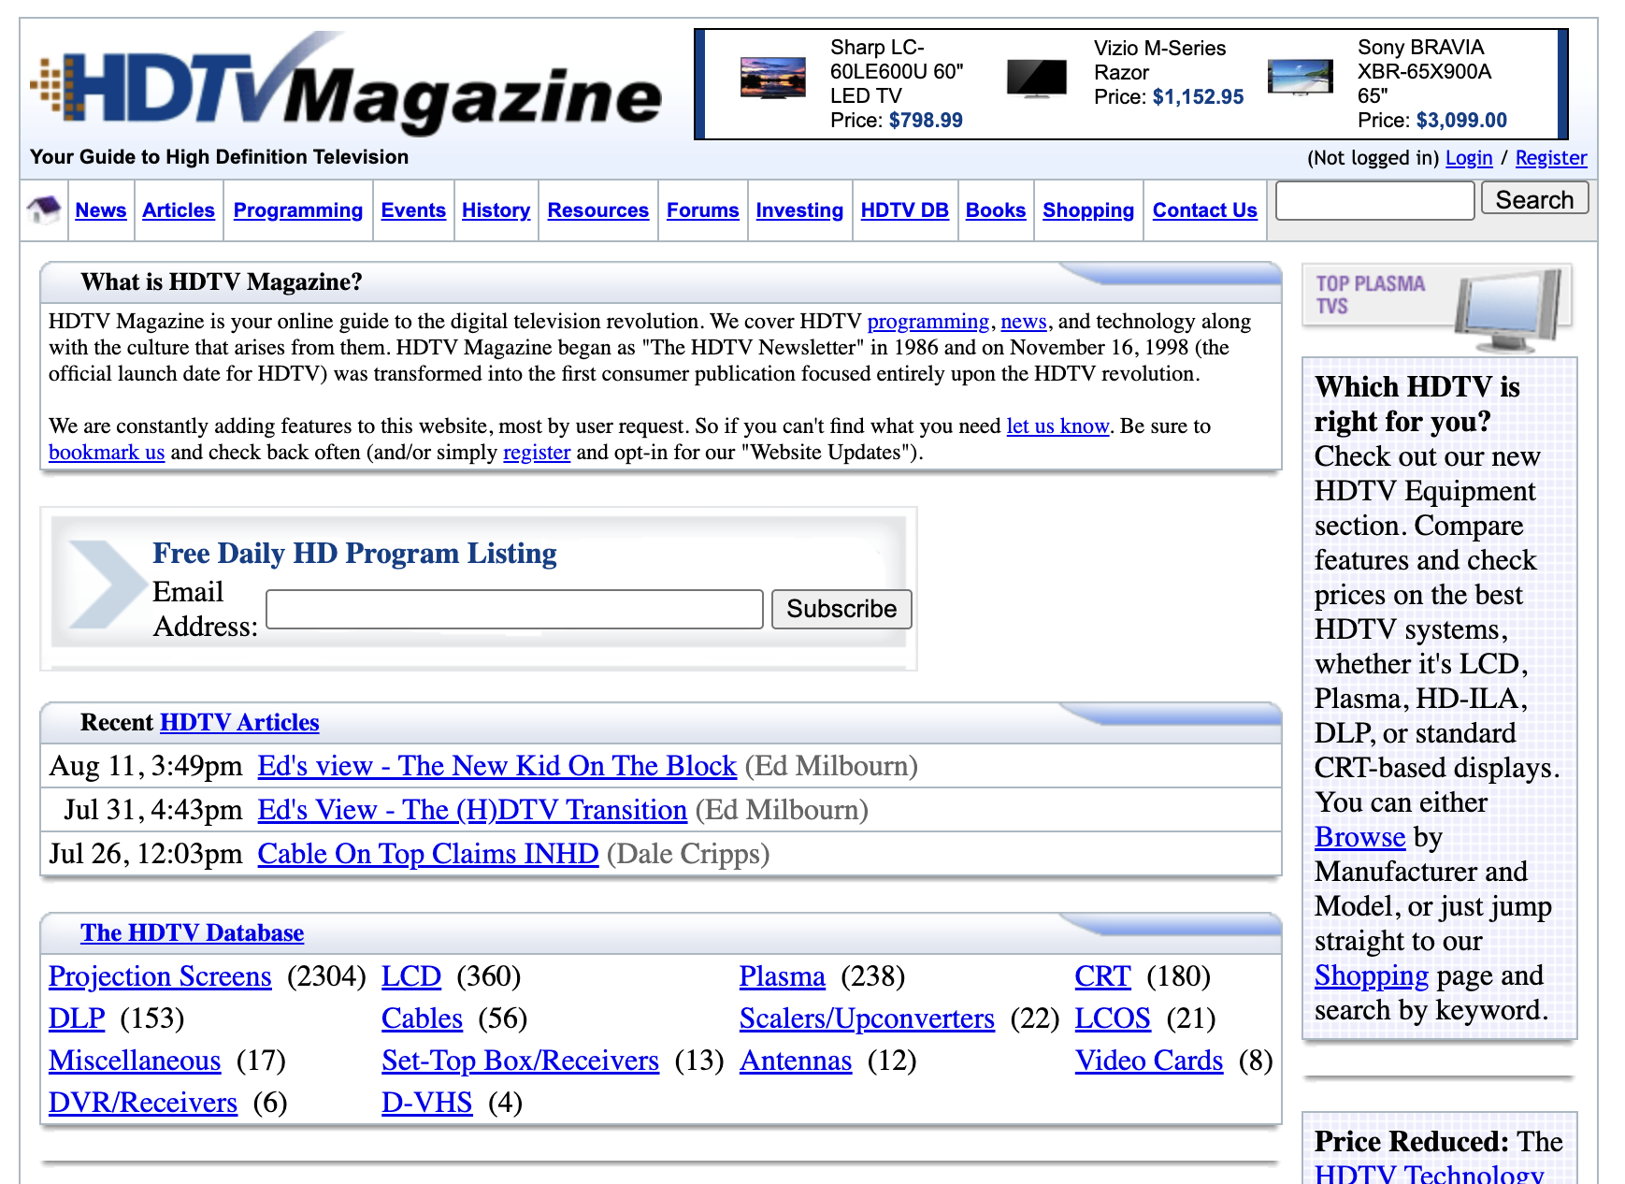Click the Subscribe button

click(841, 609)
